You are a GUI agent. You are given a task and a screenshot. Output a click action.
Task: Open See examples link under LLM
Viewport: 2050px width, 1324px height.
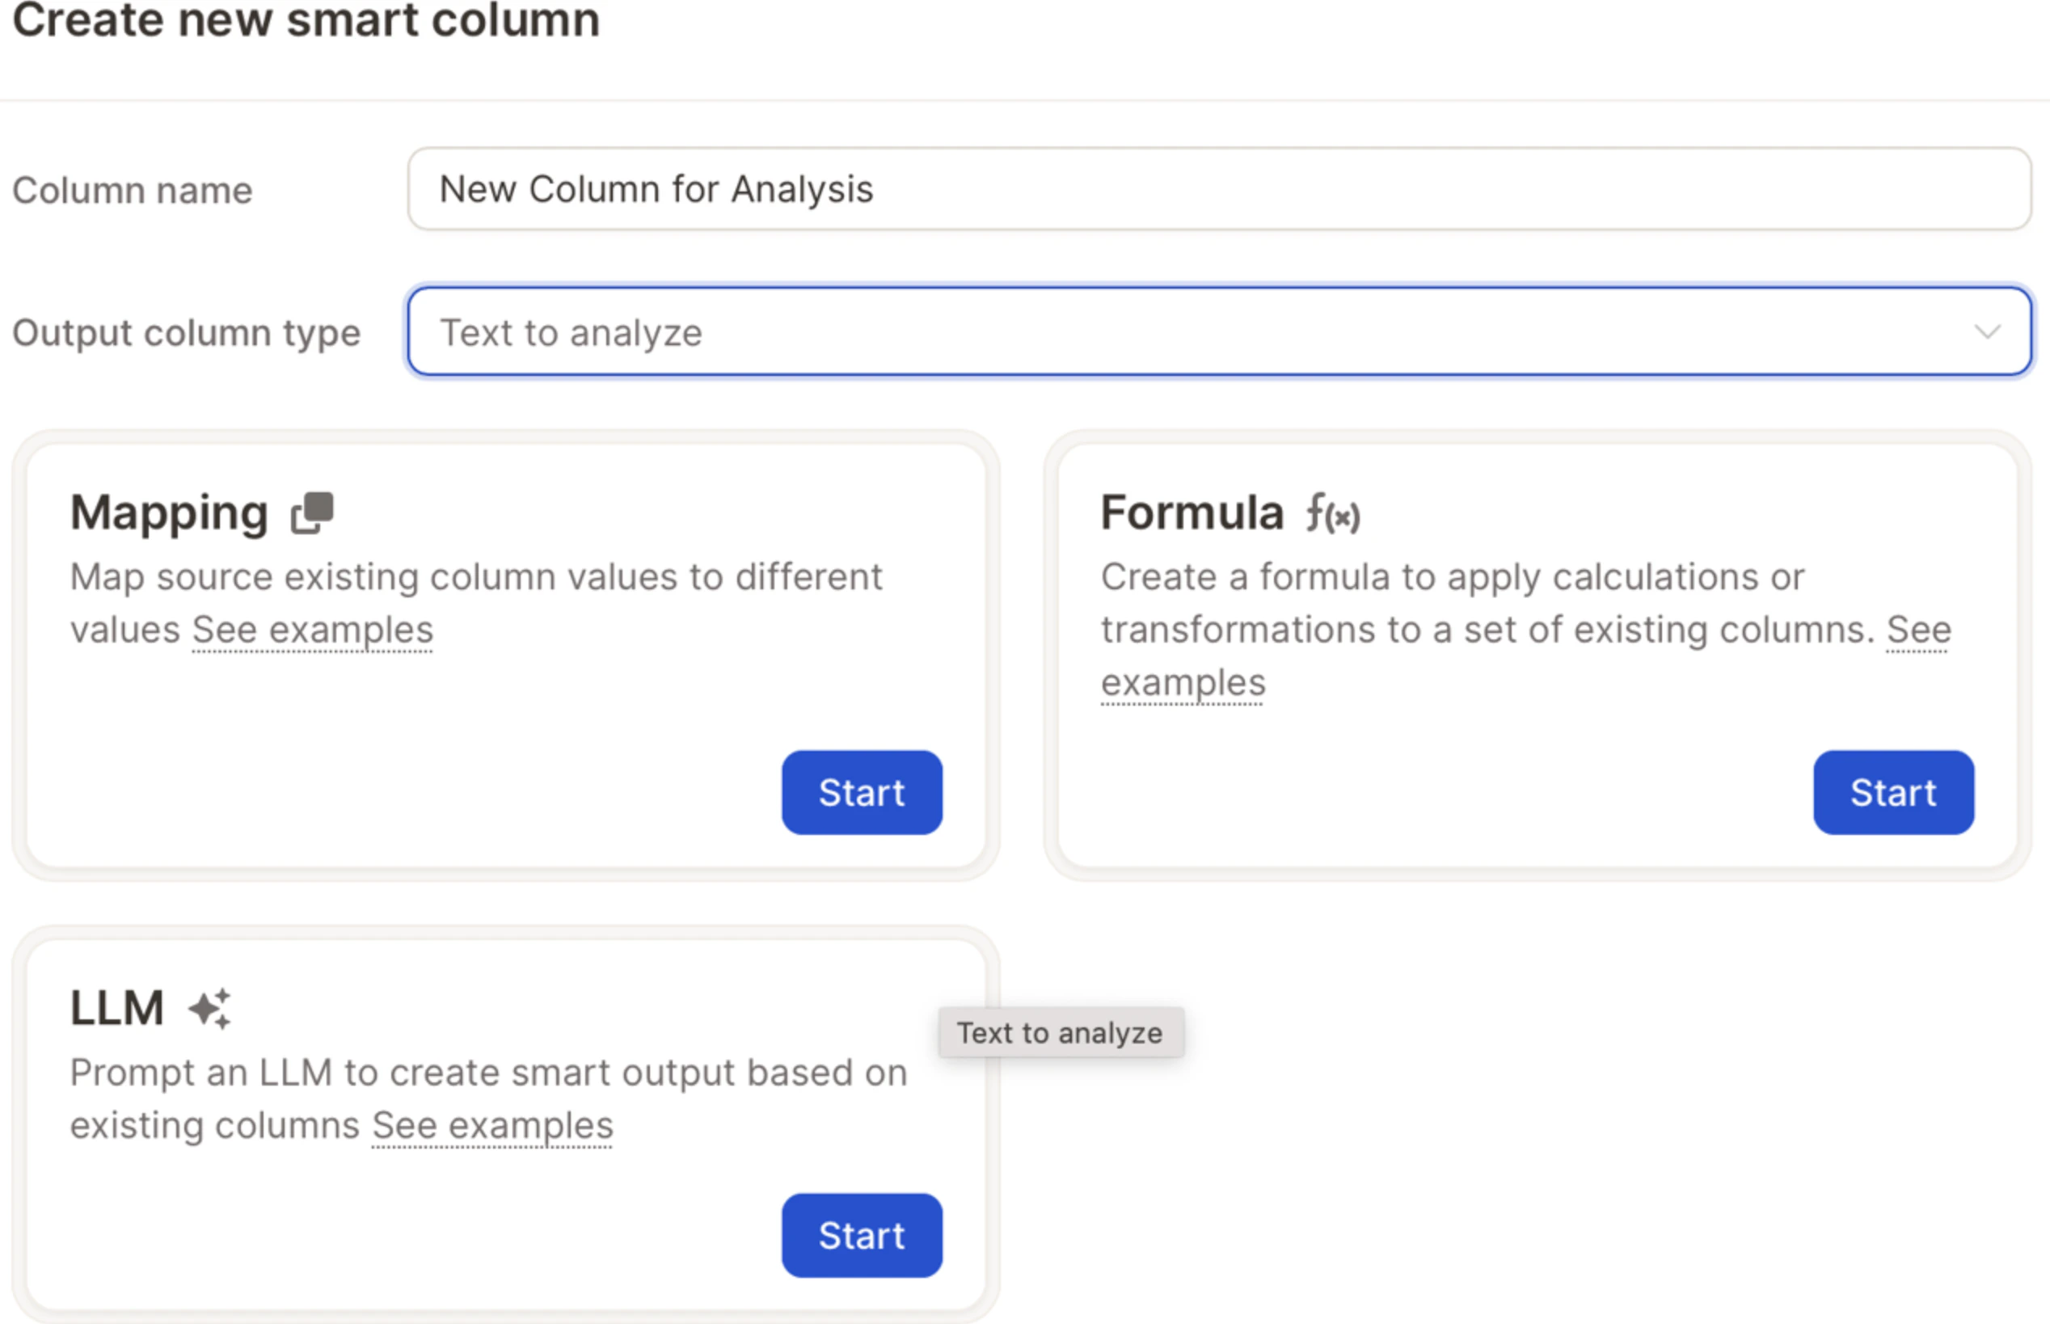click(x=492, y=1125)
